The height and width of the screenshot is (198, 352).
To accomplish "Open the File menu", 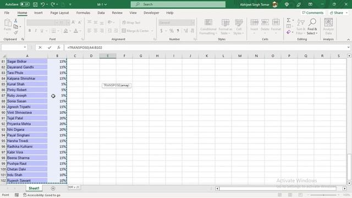I will [7, 13].
